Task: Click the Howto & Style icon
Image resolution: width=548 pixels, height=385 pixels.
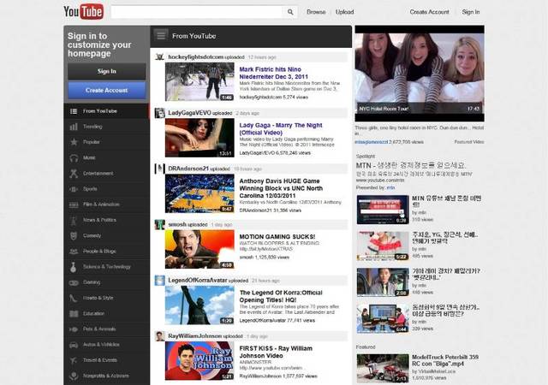Action: pyautogui.click(x=74, y=298)
